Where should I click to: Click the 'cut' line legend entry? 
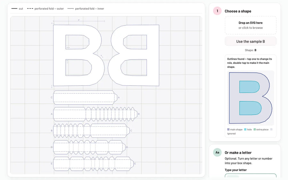point(17,9)
